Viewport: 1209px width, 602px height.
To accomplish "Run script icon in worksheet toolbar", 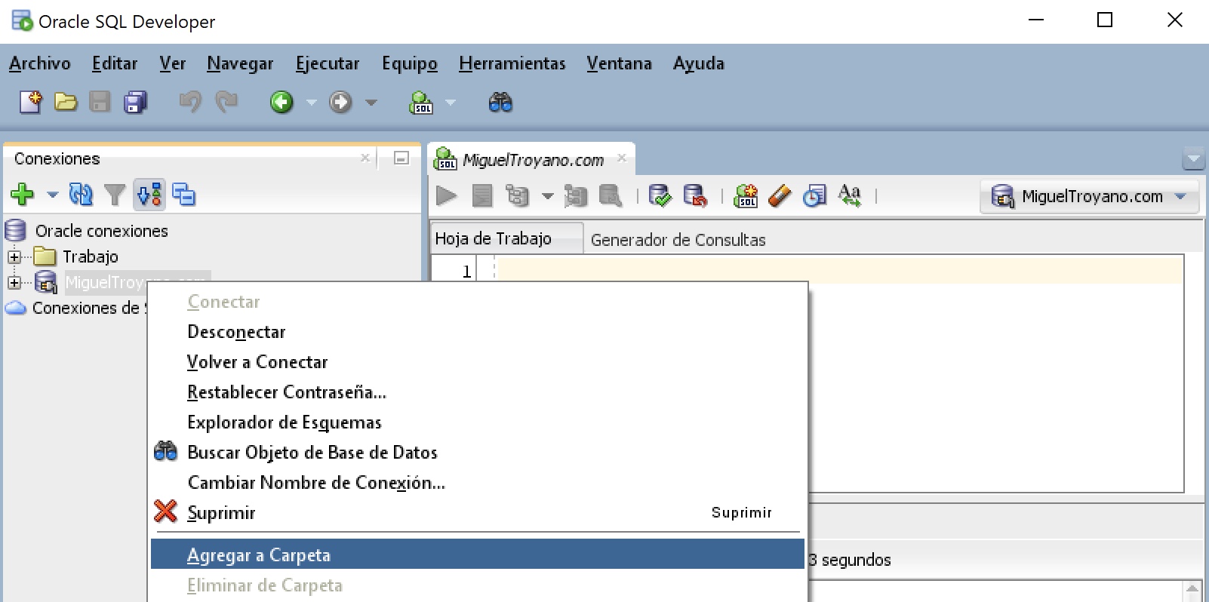I will pos(481,196).
